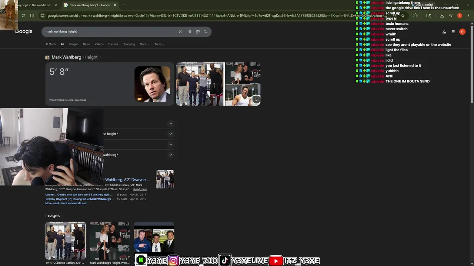Open the Mark Wahlberg headshot photo

[x=152, y=84]
